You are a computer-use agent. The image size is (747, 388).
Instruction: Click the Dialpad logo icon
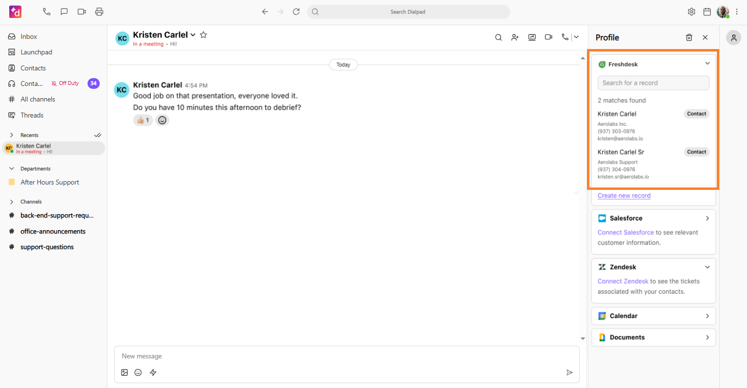click(15, 12)
